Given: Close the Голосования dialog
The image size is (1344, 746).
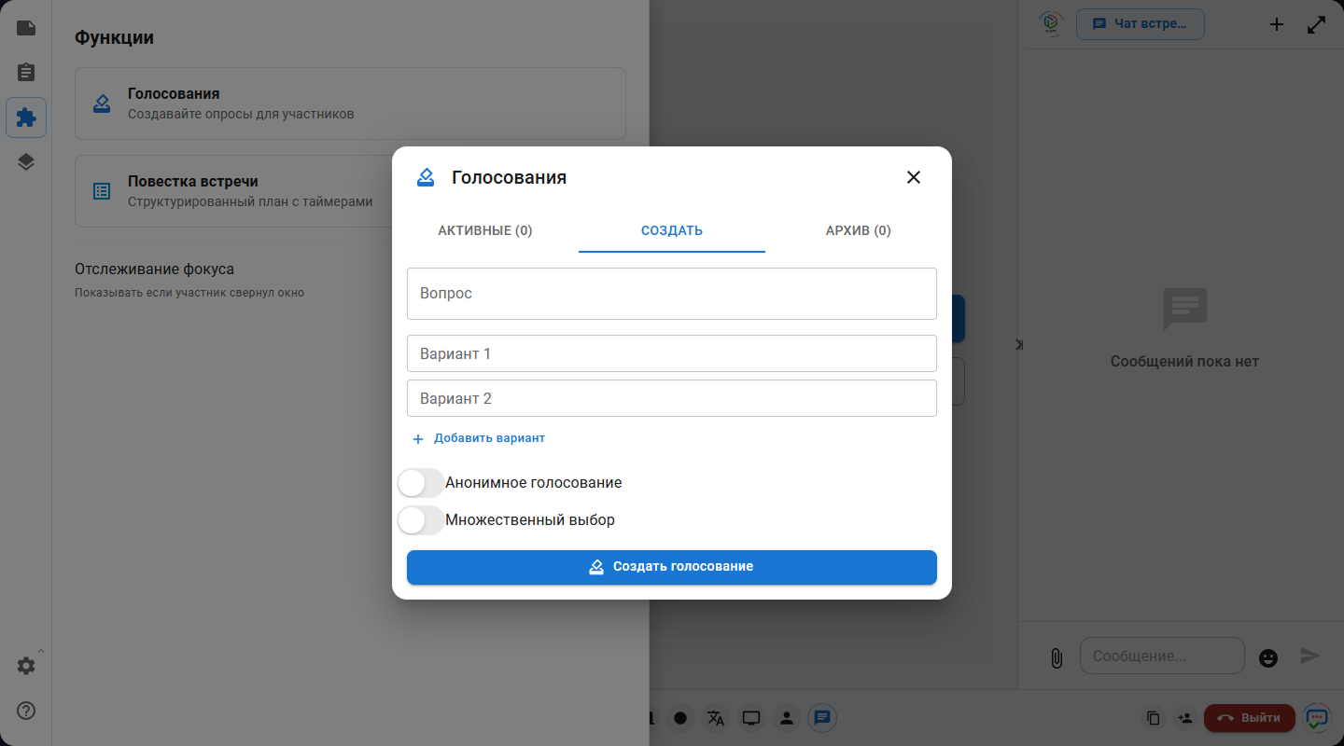Looking at the screenshot, I should click(x=914, y=177).
